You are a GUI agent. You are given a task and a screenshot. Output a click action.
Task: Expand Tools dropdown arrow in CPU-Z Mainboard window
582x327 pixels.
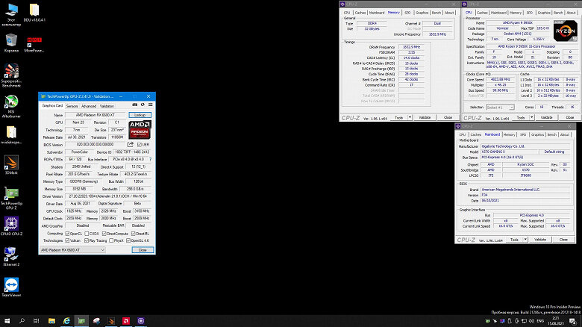(x=525, y=240)
